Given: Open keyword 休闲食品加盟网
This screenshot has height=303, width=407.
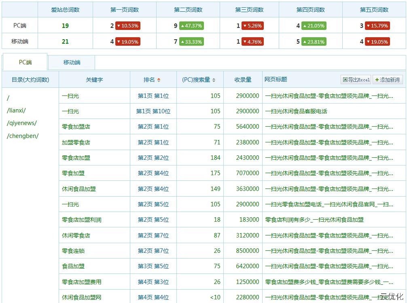Looking at the screenshot, I should [81, 297].
